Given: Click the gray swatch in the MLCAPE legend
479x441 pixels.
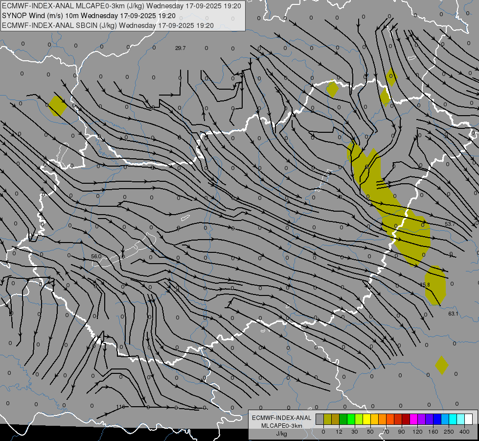Looking at the screenshot, I should point(319,419).
